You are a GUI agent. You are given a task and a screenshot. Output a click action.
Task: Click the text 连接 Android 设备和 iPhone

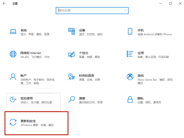click(x=155, y=34)
